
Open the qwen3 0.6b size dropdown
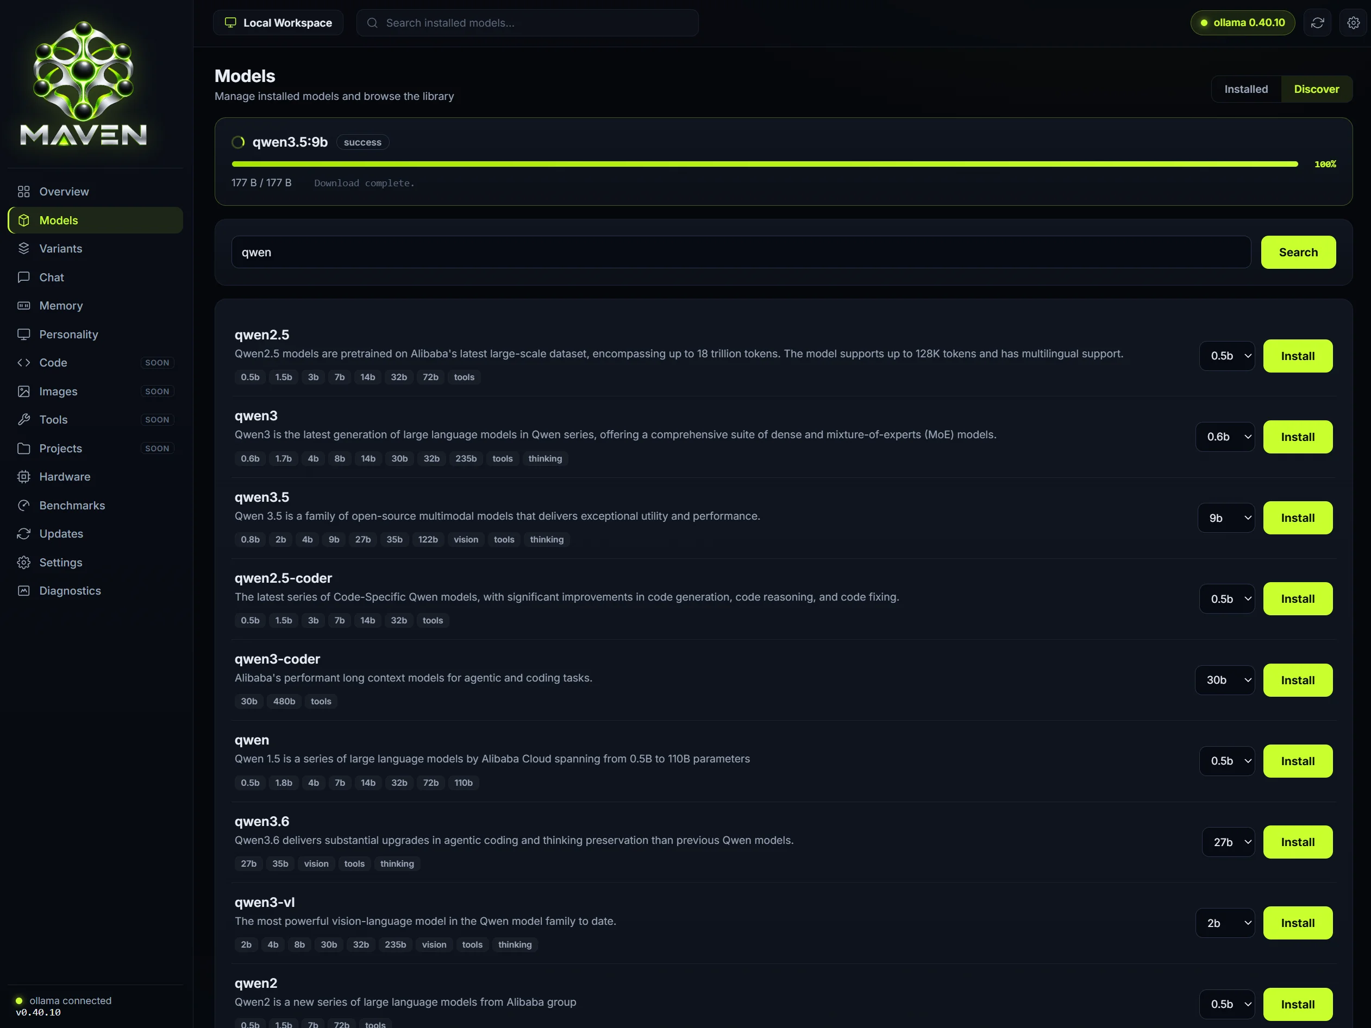pos(1225,437)
